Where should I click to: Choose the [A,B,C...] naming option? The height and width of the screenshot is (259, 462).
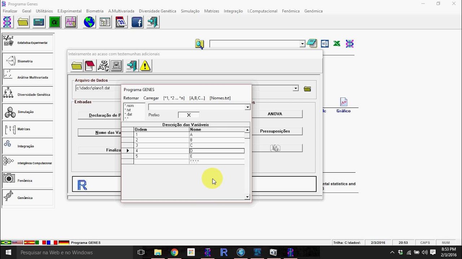tap(197, 98)
